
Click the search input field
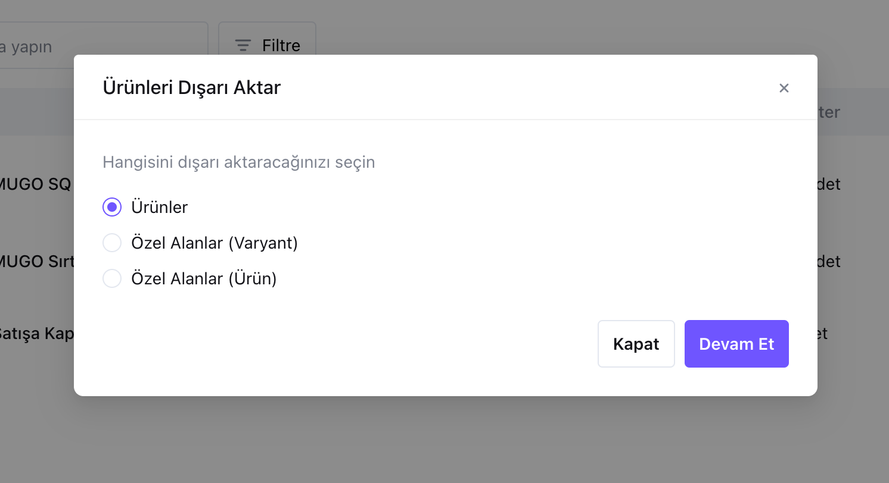89,46
